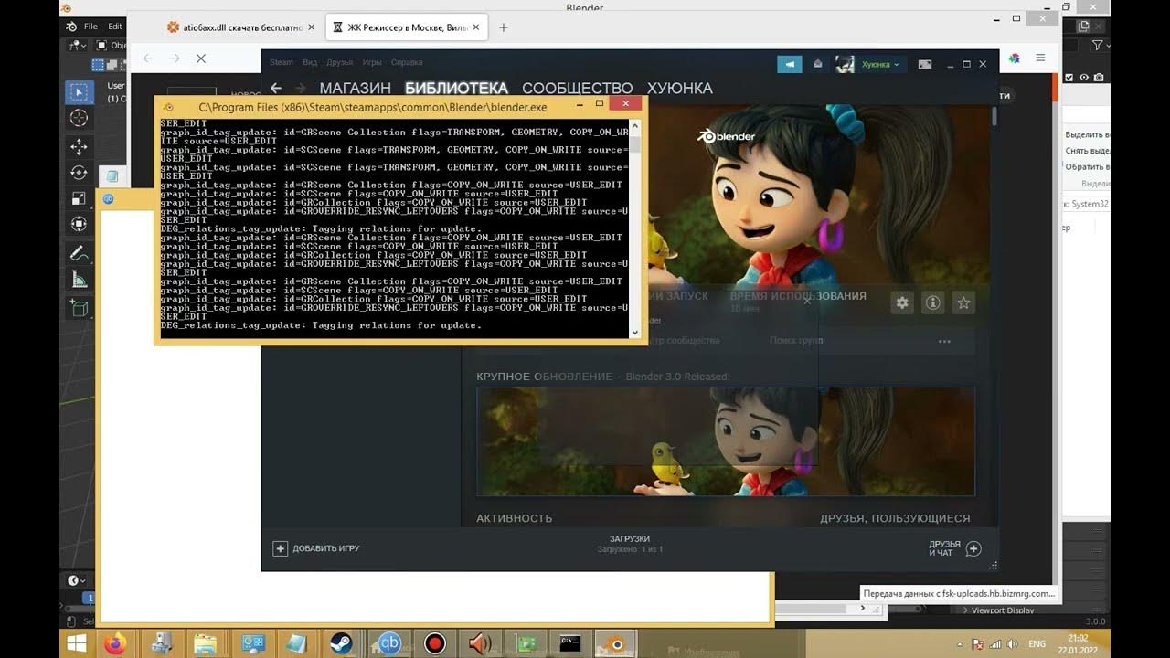This screenshot has width=1170, height=658.
Task: Select the Annotate tool in Blender toolbar
Action: click(79, 253)
